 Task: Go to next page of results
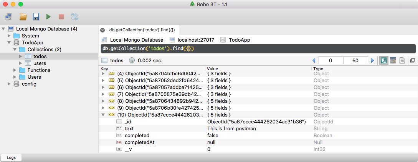click(x=372, y=60)
